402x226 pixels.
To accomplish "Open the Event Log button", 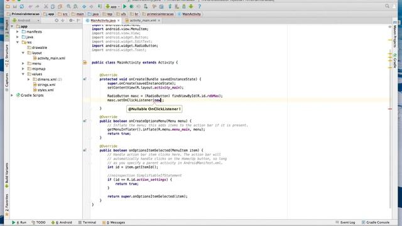I will pos(345,222).
